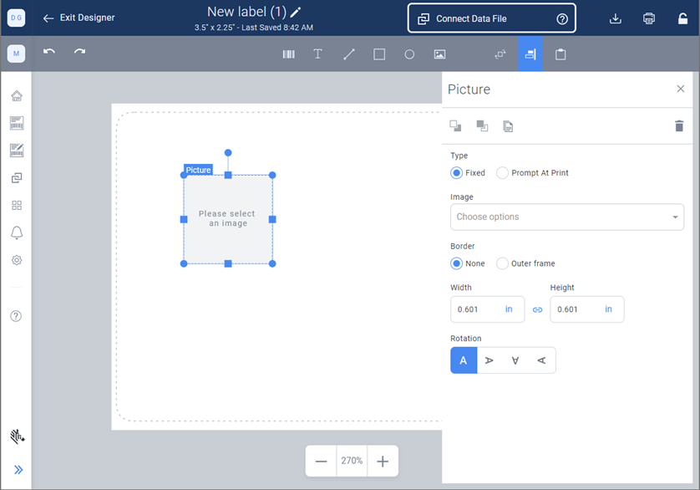
Task: Select the Circle shape tool
Action: tap(409, 54)
